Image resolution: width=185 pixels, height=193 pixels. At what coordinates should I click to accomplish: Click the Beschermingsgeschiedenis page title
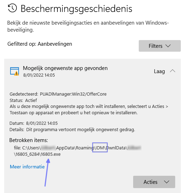point(76,9)
